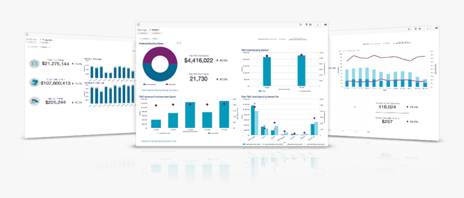Screen dimensions: 464x198
Task: Click 87.5% indicator next to room nights
Action: tap(222, 79)
